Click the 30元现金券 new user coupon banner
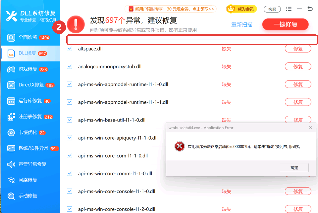 (x=171, y=9)
